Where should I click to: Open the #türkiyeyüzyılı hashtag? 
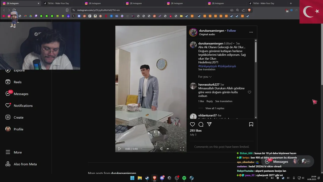click(208, 66)
